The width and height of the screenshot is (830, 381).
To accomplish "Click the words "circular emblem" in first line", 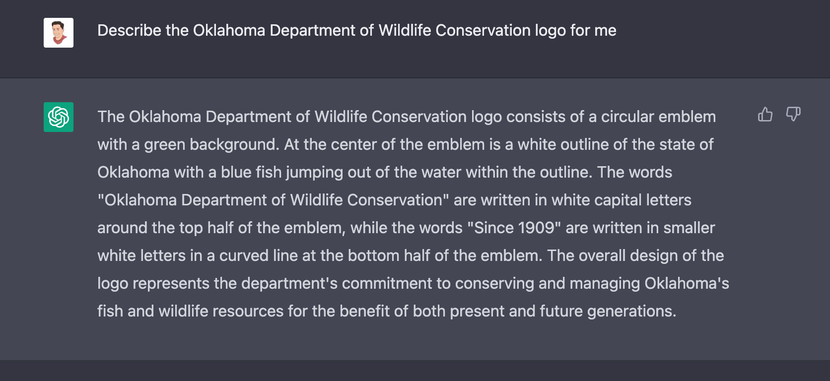I will (658, 117).
